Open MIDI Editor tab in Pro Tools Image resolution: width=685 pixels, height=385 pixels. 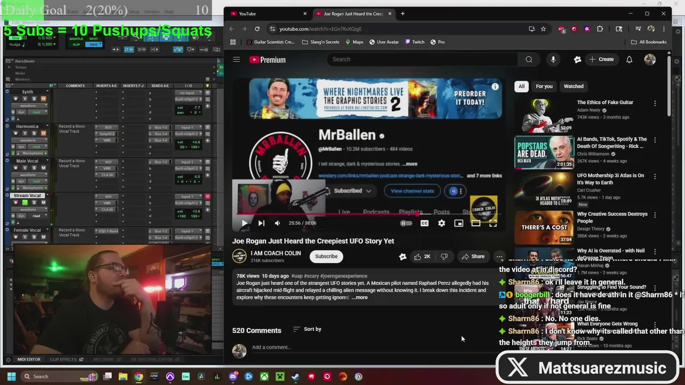[x=28, y=359]
